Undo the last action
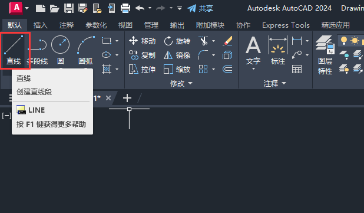 tap(140, 8)
